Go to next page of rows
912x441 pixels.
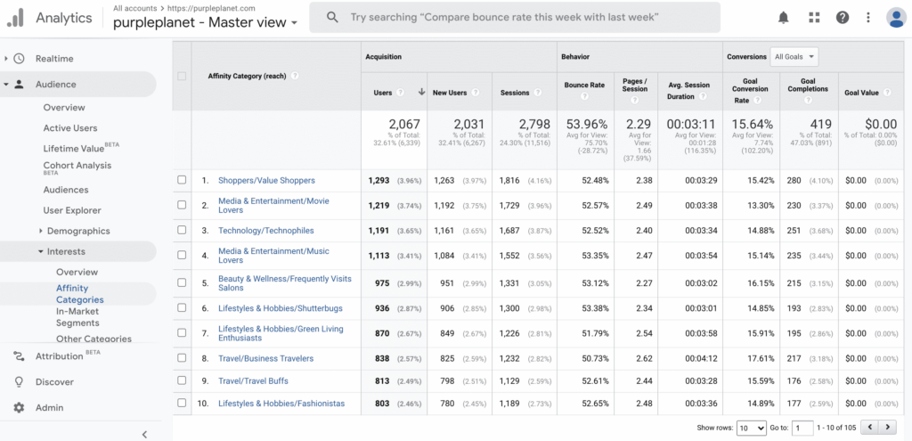tap(887, 428)
